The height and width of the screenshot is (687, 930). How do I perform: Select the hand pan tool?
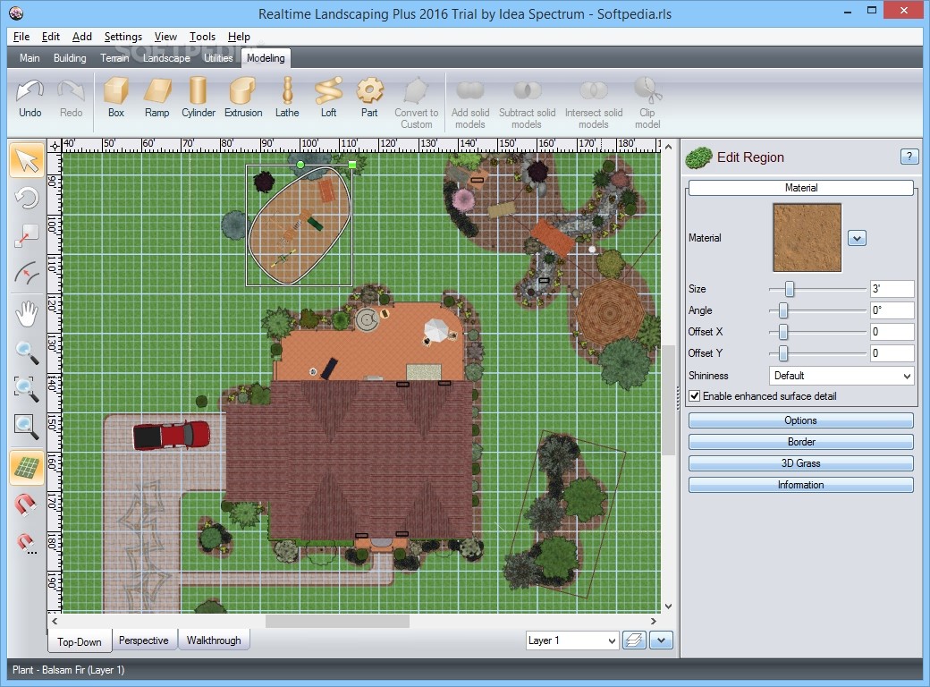[x=27, y=314]
